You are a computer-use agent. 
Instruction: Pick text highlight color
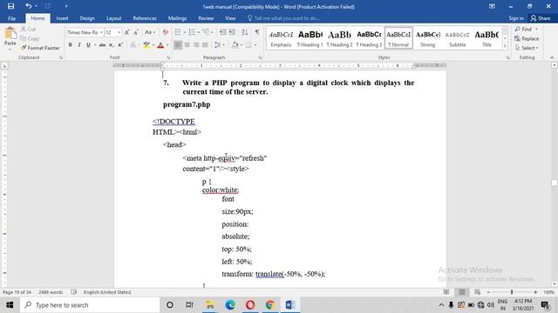tap(146, 45)
